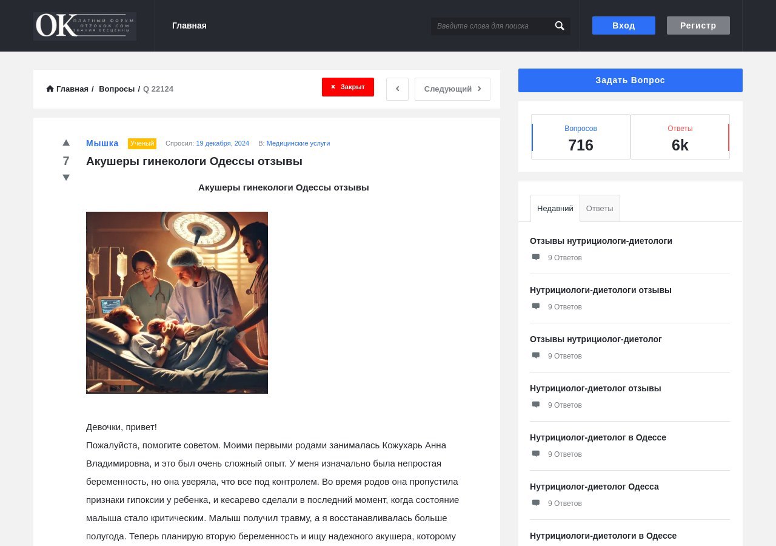Open question title Акушеры гинекологи Одессы отзывы
This screenshot has height=546, width=776.
click(194, 161)
